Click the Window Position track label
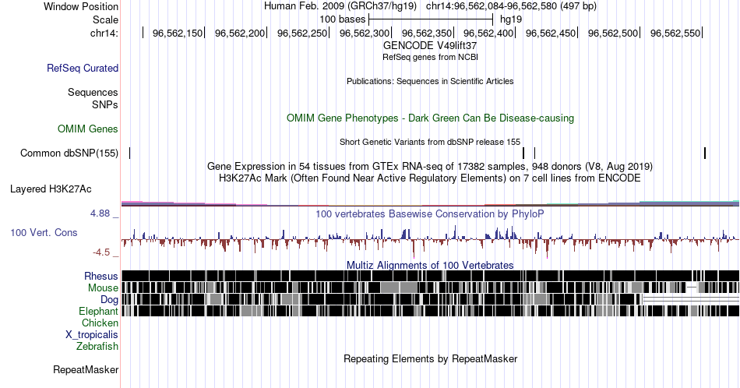The height and width of the screenshot is (388, 740). tap(81, 6)
